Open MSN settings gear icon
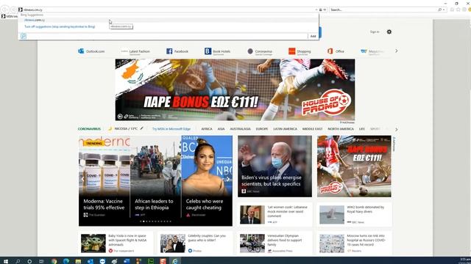Viewport: 471px width, 264px height. [389, 32]
